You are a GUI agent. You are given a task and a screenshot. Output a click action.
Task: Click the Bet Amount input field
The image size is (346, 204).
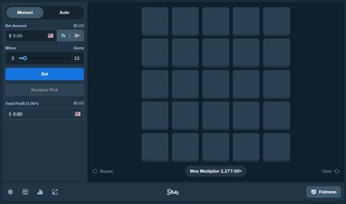coord(31,36)
